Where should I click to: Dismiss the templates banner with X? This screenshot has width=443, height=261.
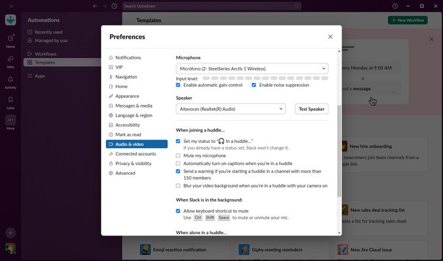tap(431, 39)
